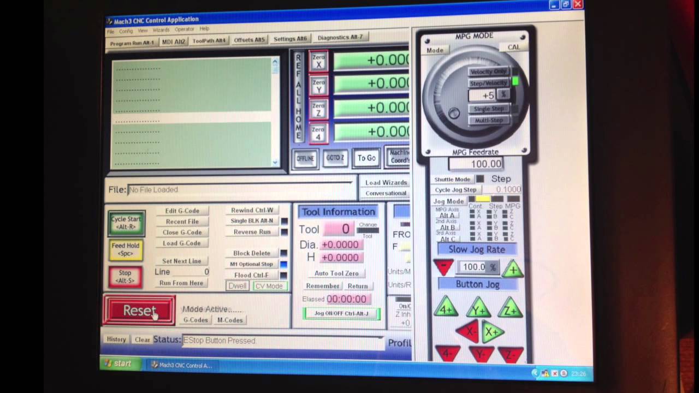Open the Offsets Alt5 tab

pos(249,40)
